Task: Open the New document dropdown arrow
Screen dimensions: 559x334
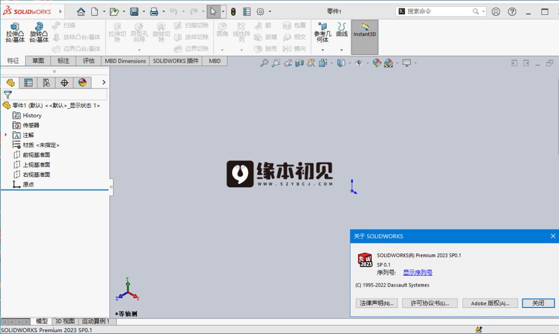Action: coord(104,12)
